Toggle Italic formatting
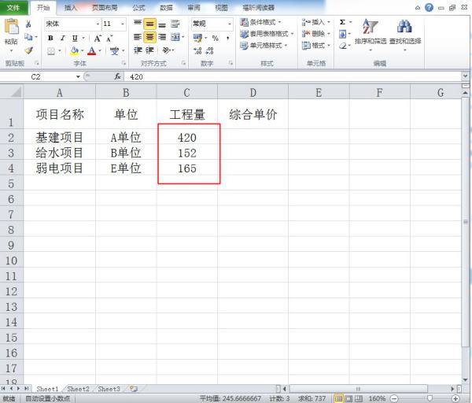The image size is (472, 403). 63,39
